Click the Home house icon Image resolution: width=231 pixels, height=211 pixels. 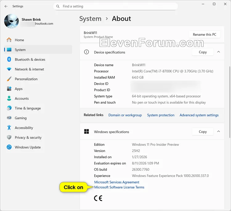tap(9, 40)
